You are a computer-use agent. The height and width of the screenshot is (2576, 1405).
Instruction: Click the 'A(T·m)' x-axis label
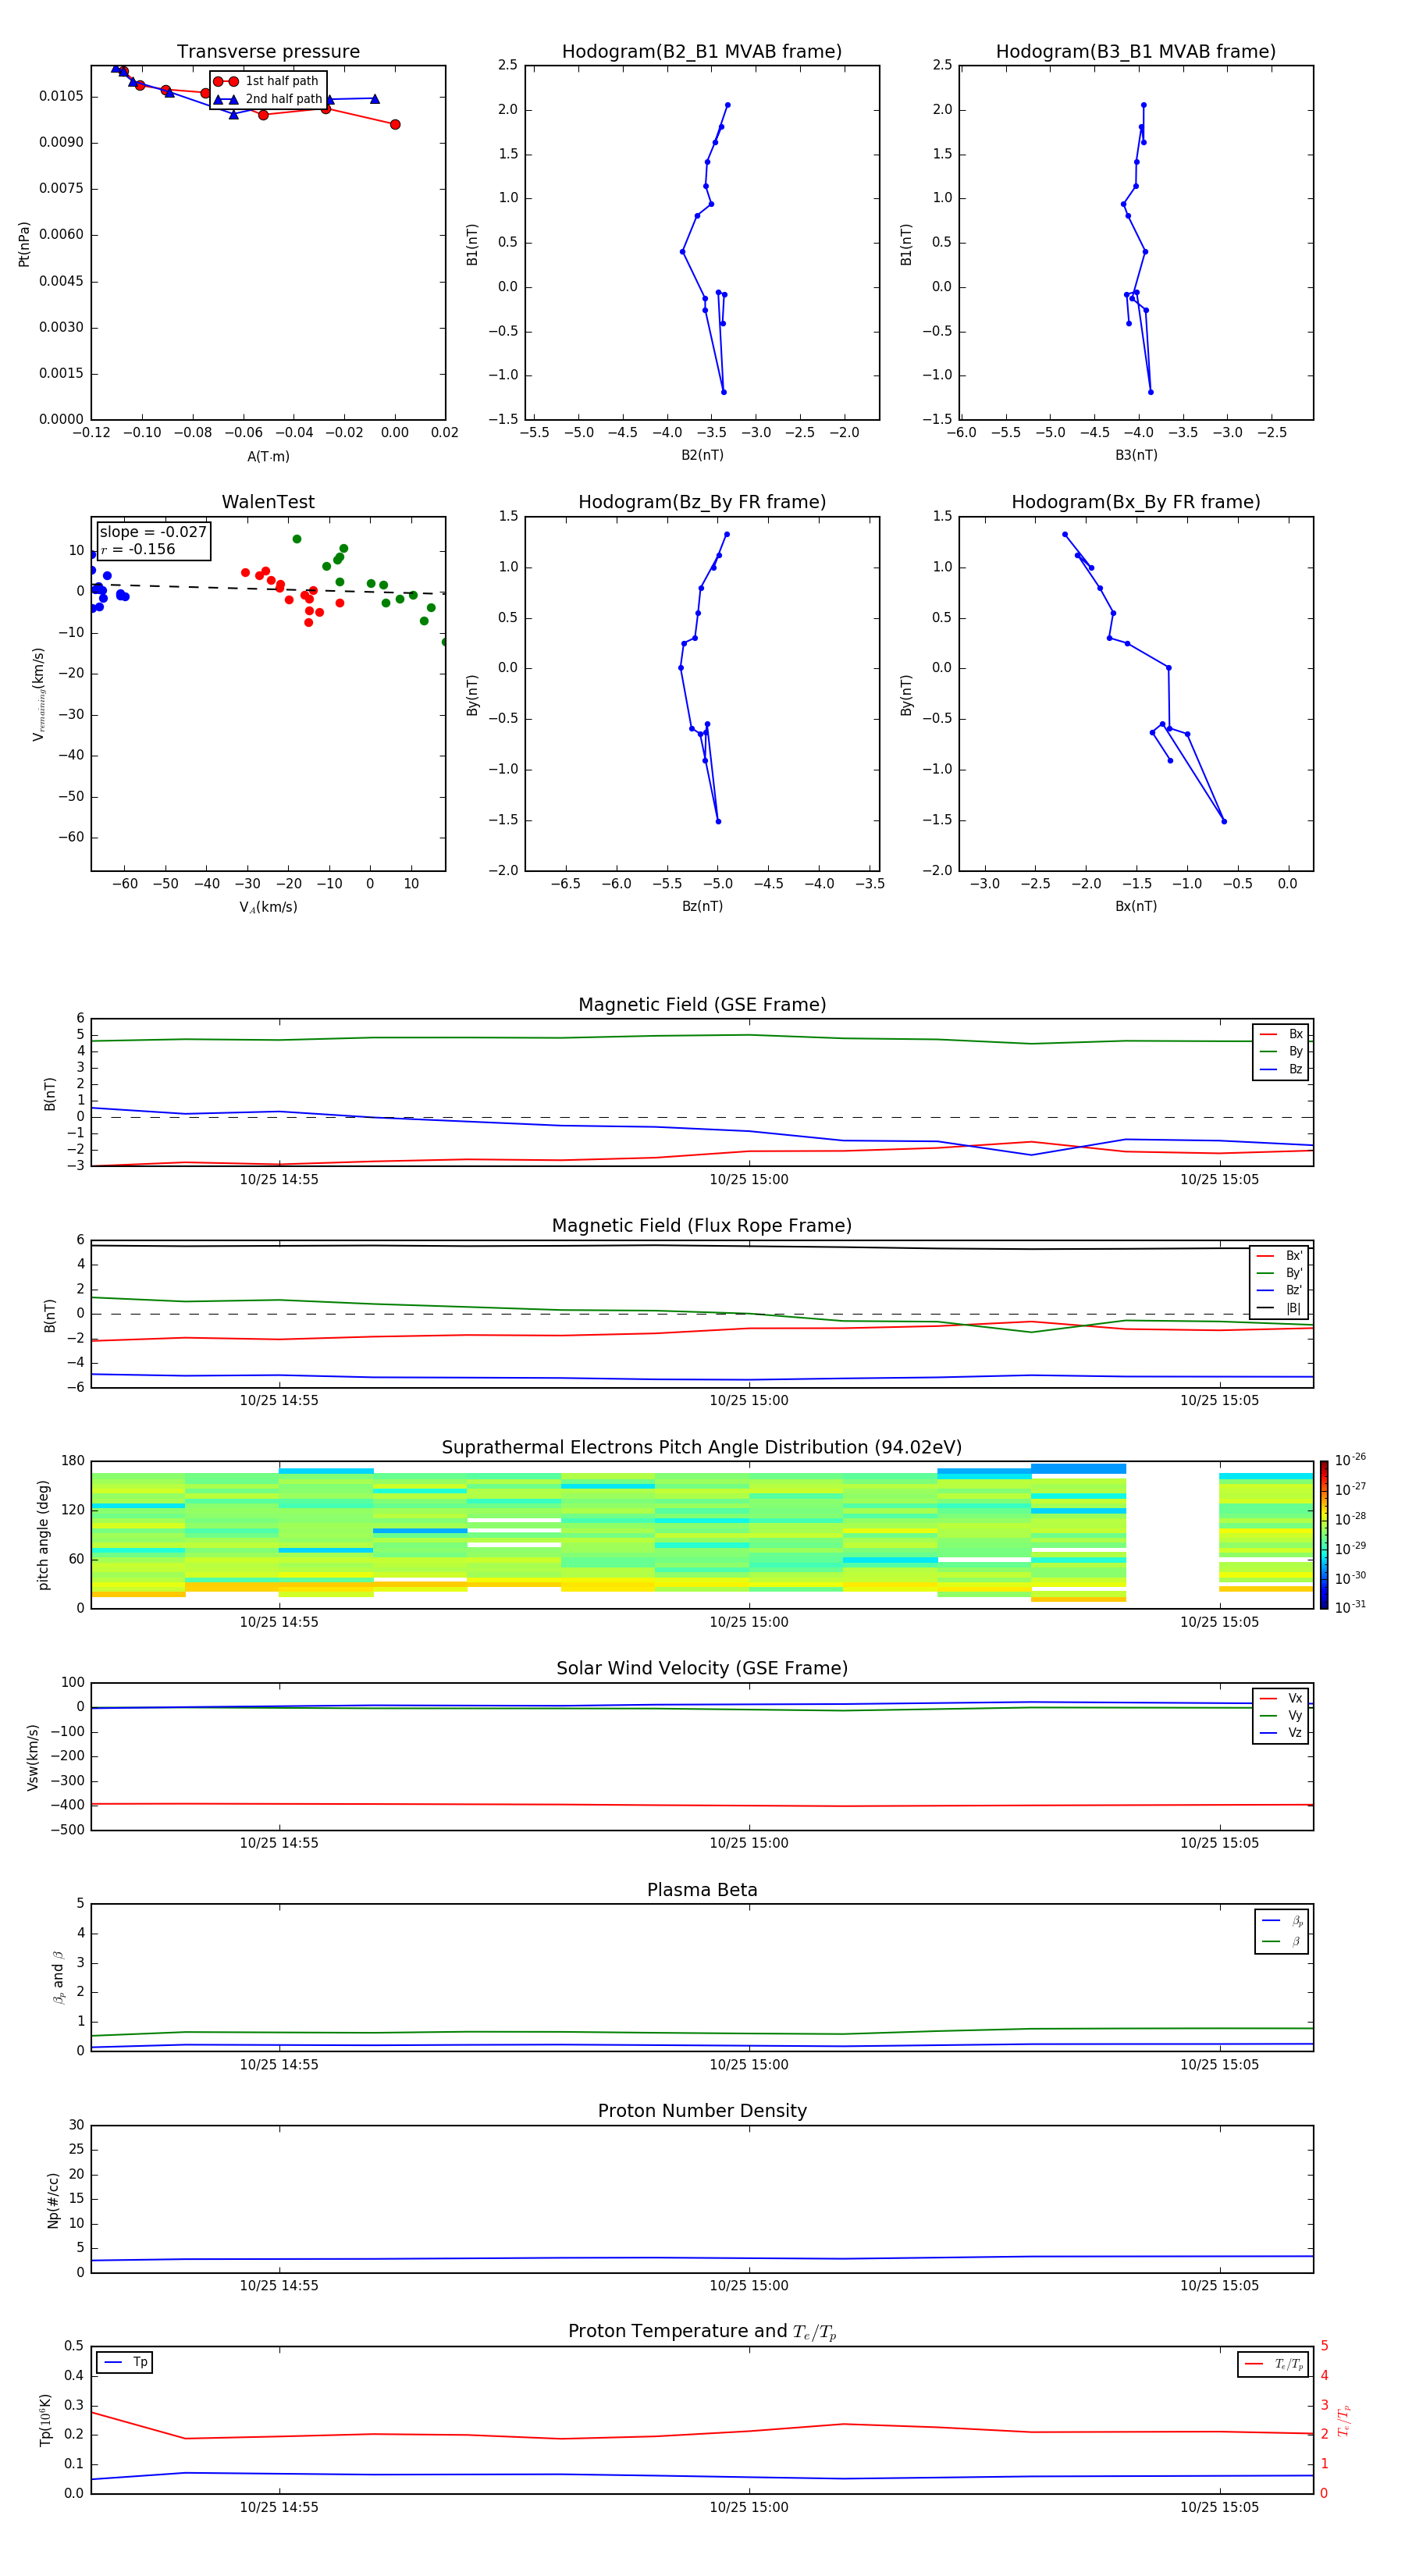coord(268,457)
